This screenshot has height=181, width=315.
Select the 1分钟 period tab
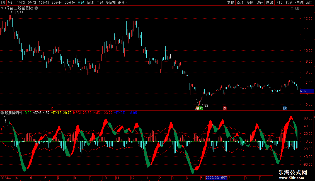tap(21, 3)
